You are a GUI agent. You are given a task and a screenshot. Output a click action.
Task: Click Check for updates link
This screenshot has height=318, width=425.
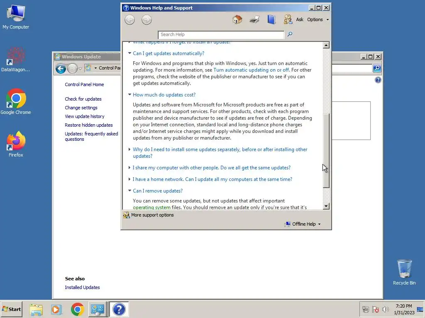click(x=83, y=99)
